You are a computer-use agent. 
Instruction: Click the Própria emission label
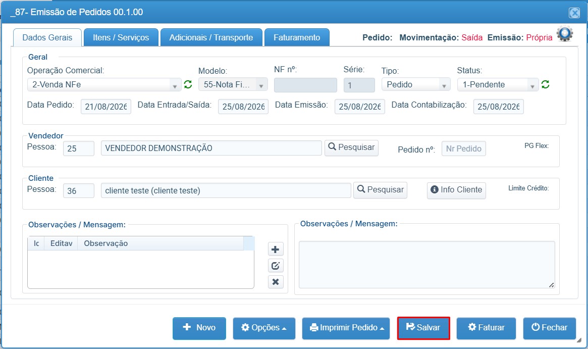coord(539,37)
